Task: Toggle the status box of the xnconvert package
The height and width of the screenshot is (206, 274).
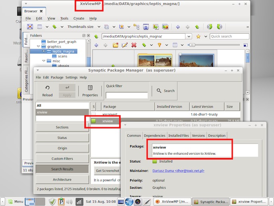Action: pyautogui.click(x=93, y=114)
